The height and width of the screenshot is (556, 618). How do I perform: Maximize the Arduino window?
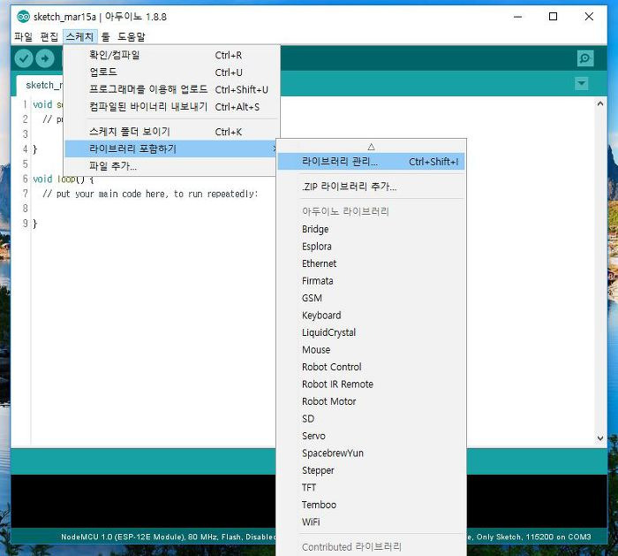[553, 17]
